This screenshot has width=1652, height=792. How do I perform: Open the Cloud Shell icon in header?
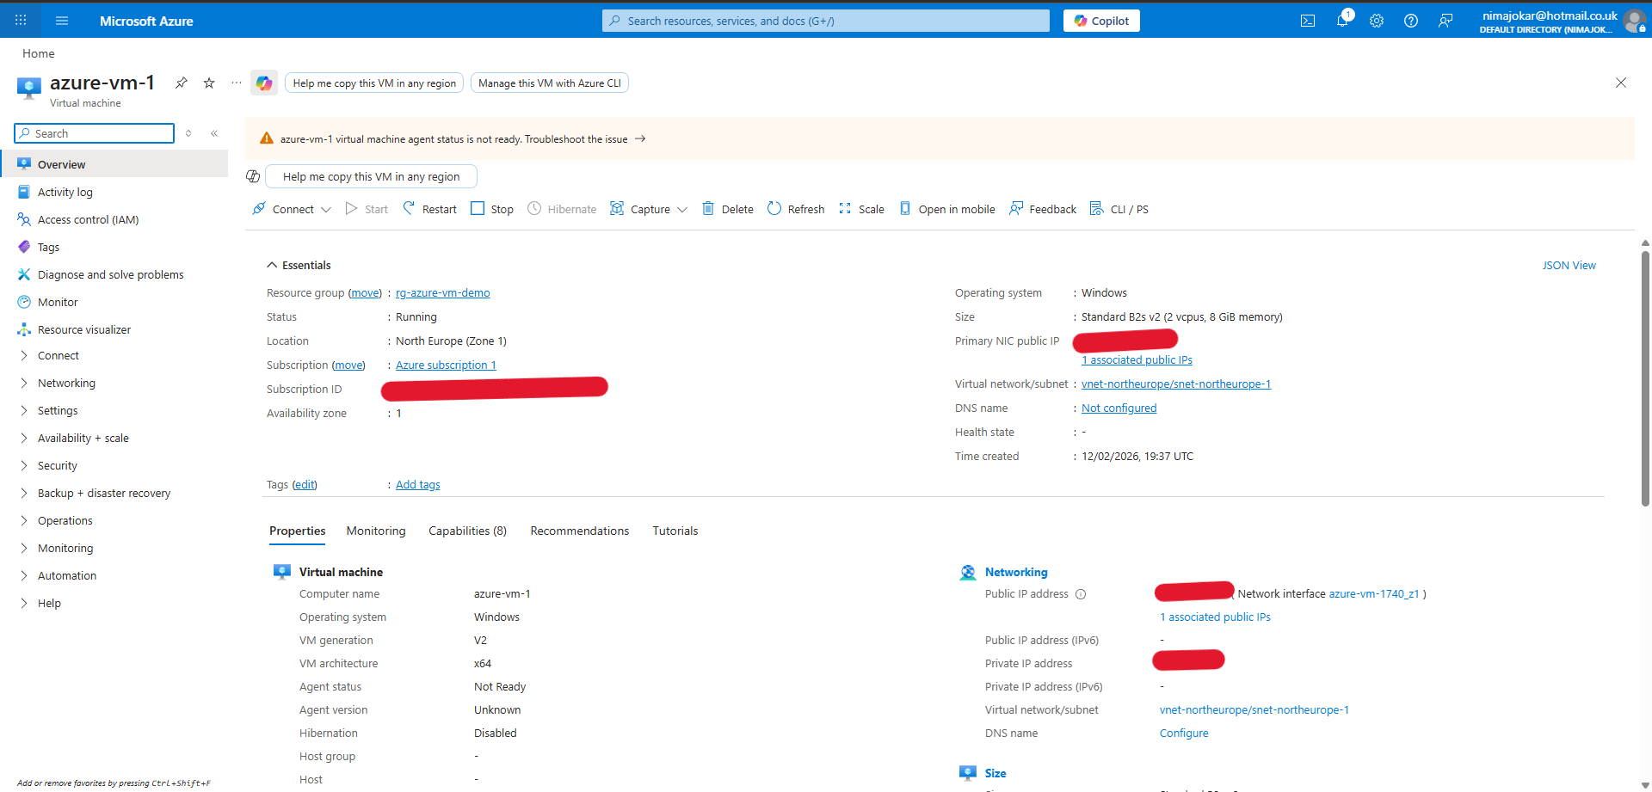click(1307, 21)
